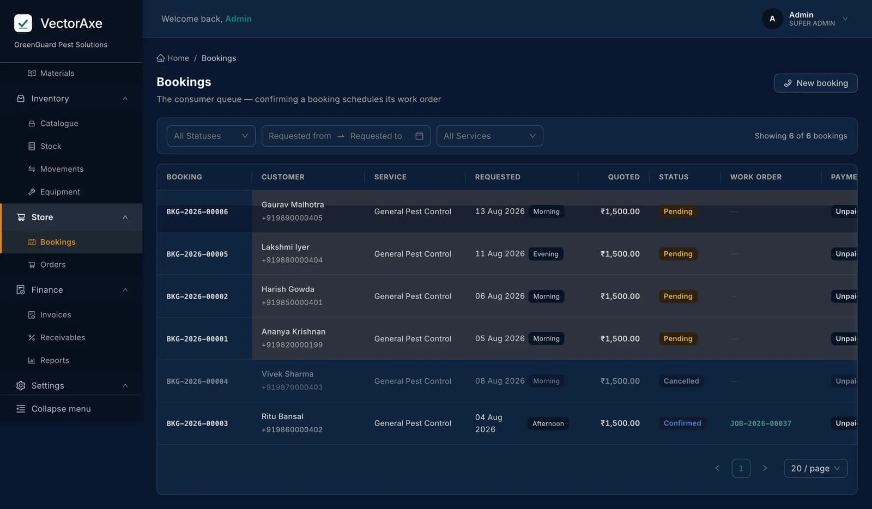872x509 pixels.
Task: Click the Materials sidebar icon
Action: point(32,74)
